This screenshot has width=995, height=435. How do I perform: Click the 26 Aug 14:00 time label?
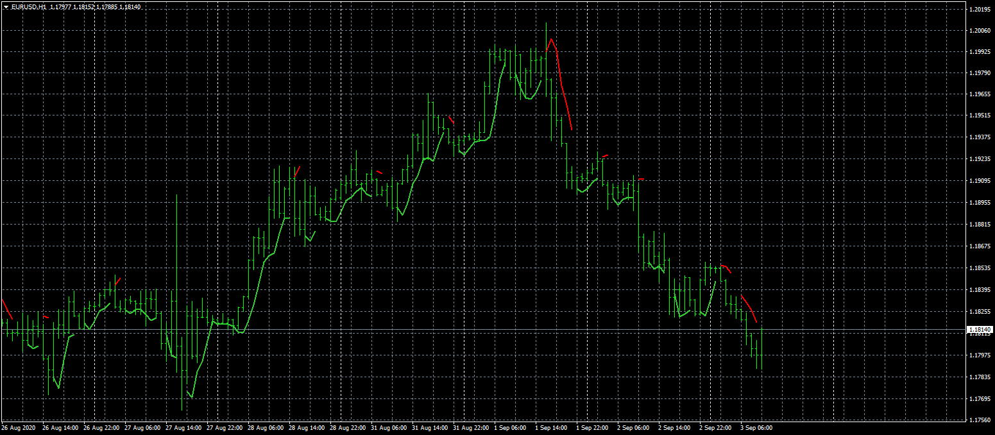click(60, 428)
